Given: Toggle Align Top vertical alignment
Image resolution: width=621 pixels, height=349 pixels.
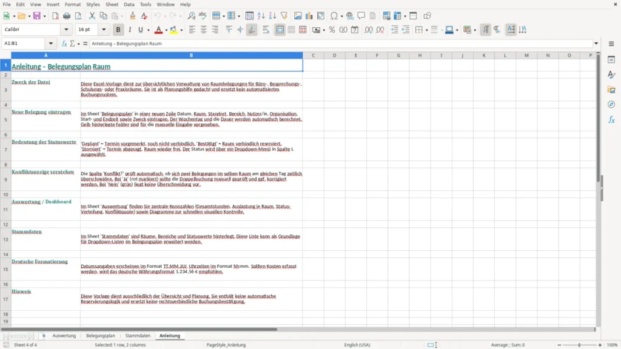Looking at the screenshot, I should pyautogui.click(x=229, y=30).
